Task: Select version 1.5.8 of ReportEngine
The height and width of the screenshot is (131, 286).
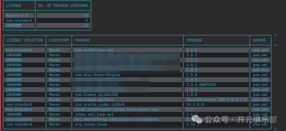Action: (x=192, y=75)
